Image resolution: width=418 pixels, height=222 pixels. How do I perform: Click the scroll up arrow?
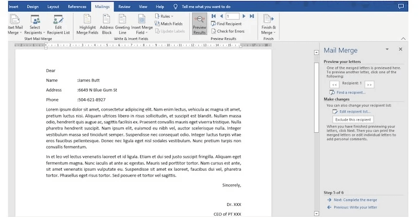tap(316, 53)
